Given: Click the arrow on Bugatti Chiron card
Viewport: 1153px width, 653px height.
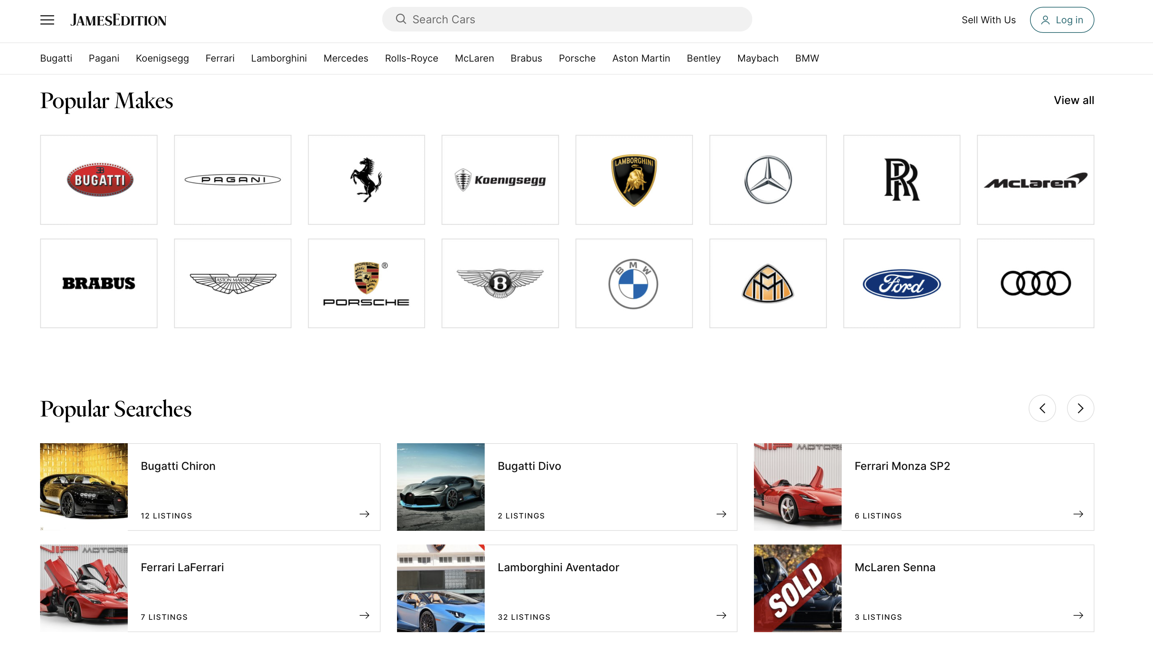Looking at the screenshot, I should click(364, 514).
